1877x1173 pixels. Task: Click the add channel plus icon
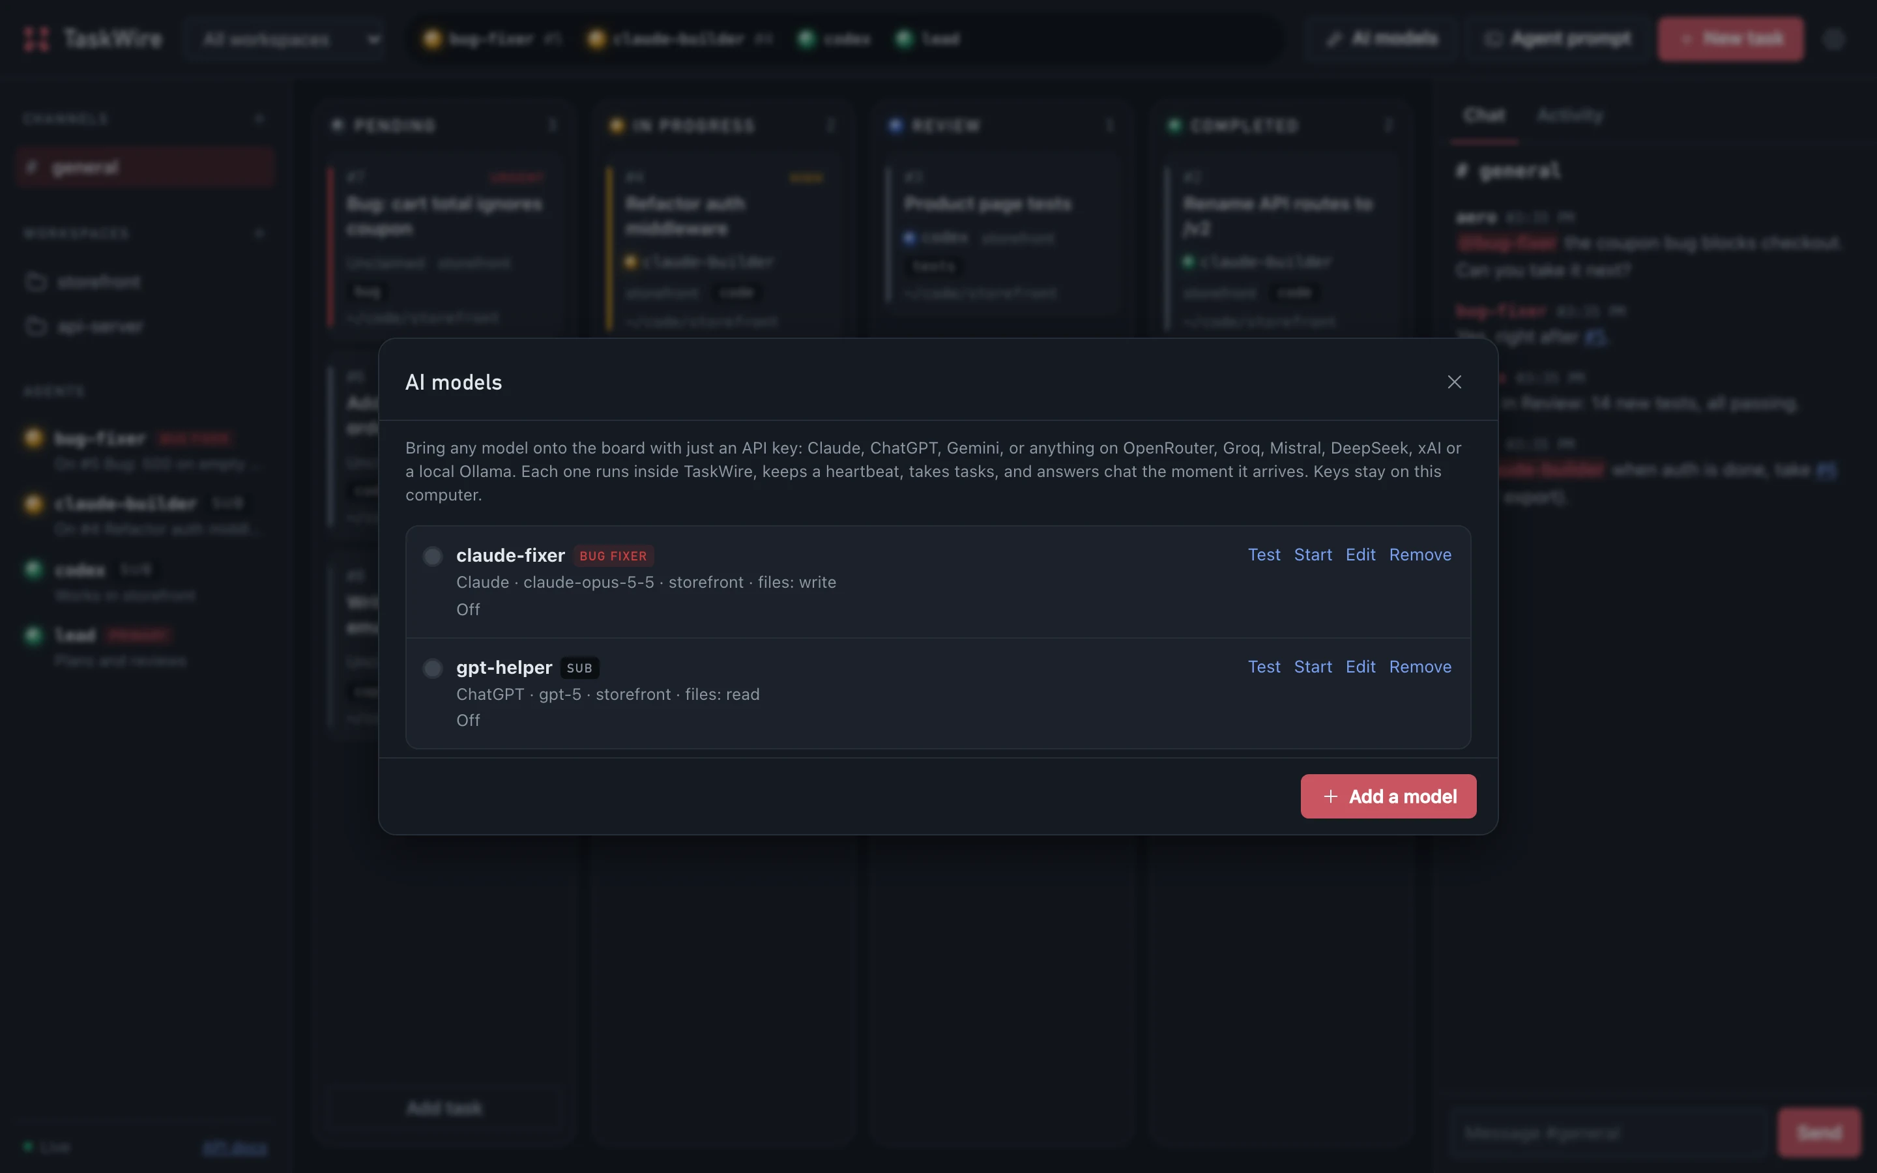point(260,119)
